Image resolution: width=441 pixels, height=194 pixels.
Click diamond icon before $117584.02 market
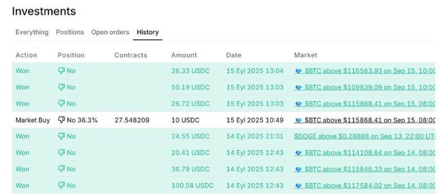point(299,186)
